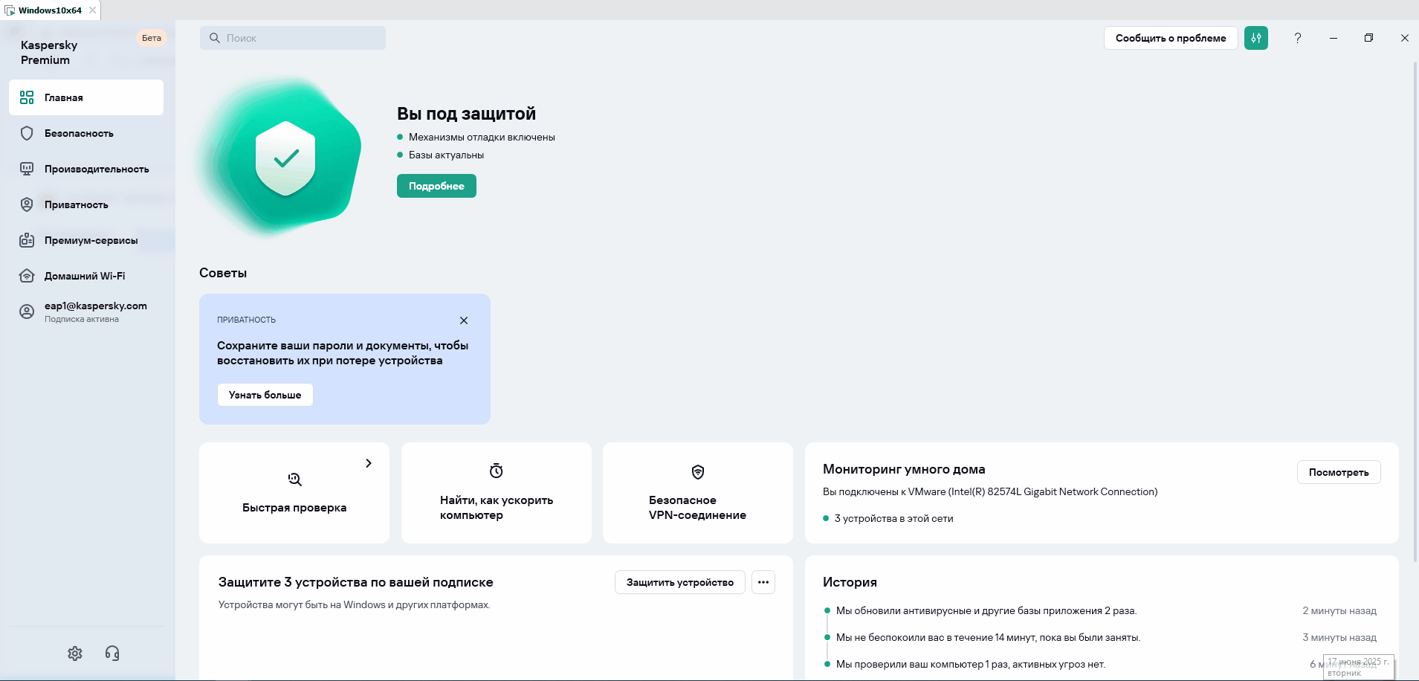Click the VPN shield Wi-Fi icon
1419x681 pixels.
click(x=698, y=472)
